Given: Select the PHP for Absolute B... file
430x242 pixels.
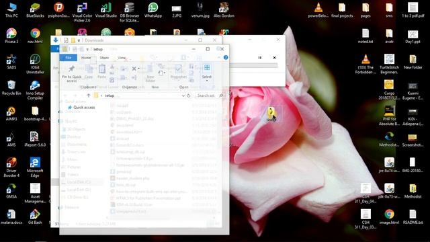Looking at the screenshot, I should (389, 116).
